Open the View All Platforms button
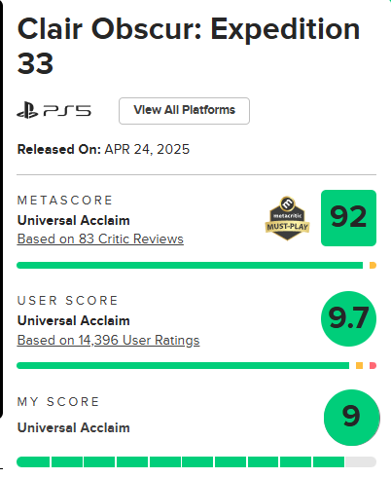This screenshot has width=391, height=478. click(x=184, y=111)
